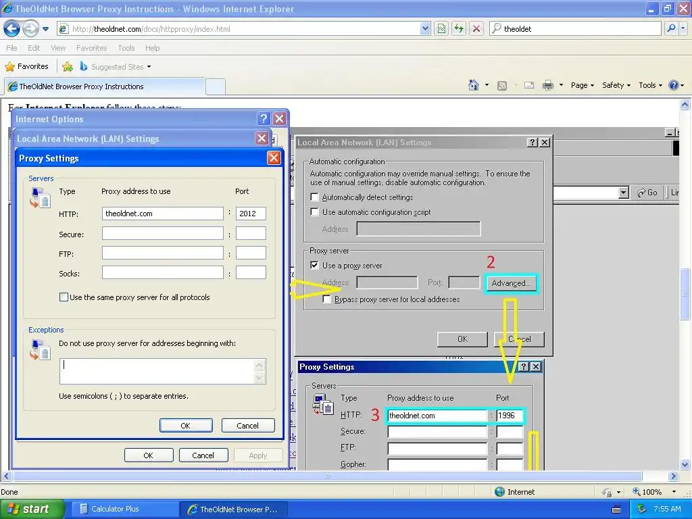Open the Tools menu in menu bar

[126, 48]
